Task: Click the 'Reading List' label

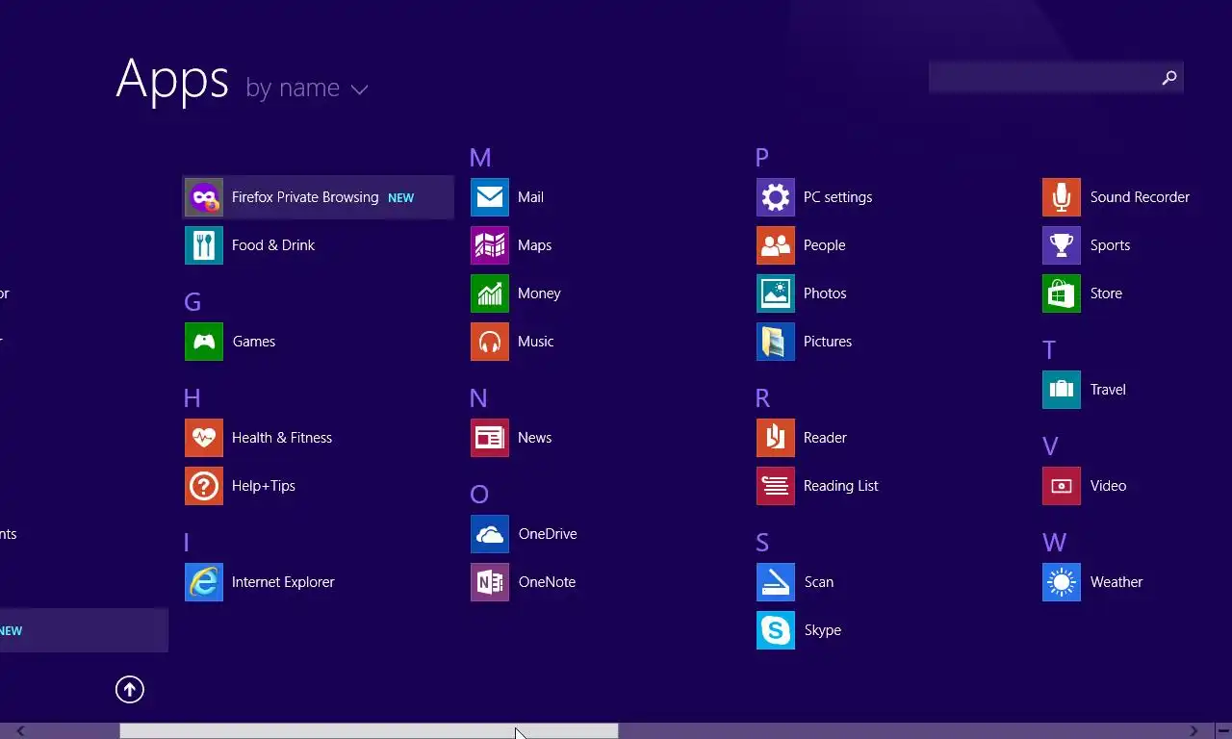Action: coord(841,486)
